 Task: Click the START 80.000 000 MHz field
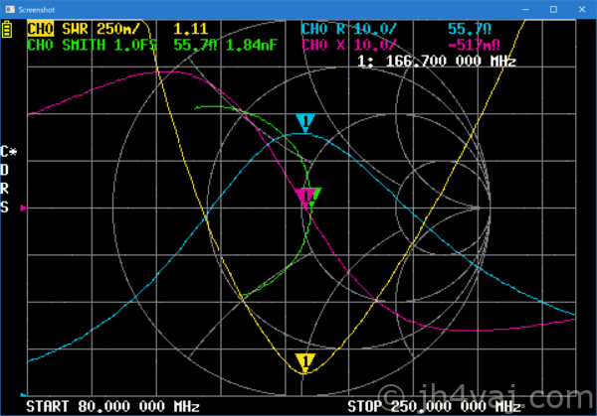[x=112, y=407]
